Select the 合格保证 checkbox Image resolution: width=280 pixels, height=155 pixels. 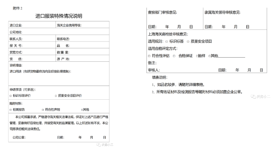coord(174,56)
